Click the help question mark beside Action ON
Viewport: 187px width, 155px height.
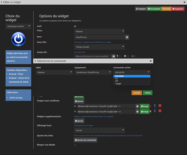pos(117,56)
